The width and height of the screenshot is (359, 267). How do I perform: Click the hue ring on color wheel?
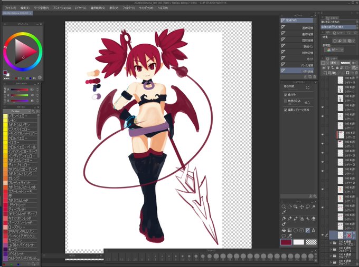coord(23,34)
